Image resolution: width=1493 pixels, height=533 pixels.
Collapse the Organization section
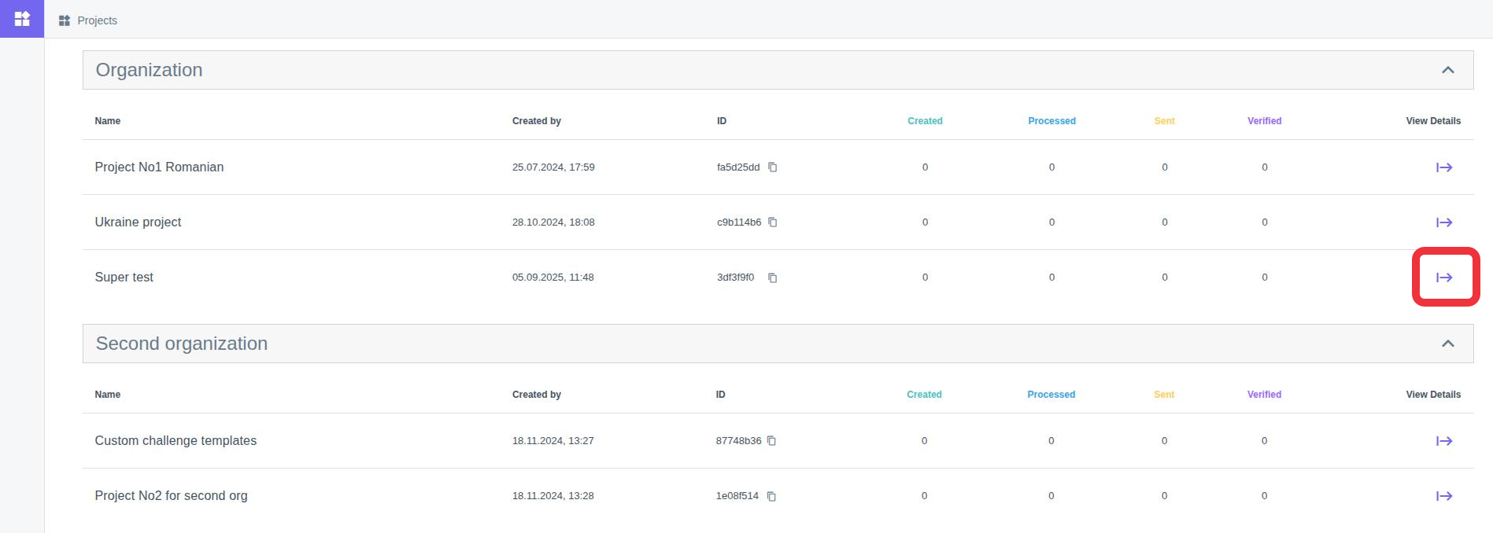pos(1447,70)
